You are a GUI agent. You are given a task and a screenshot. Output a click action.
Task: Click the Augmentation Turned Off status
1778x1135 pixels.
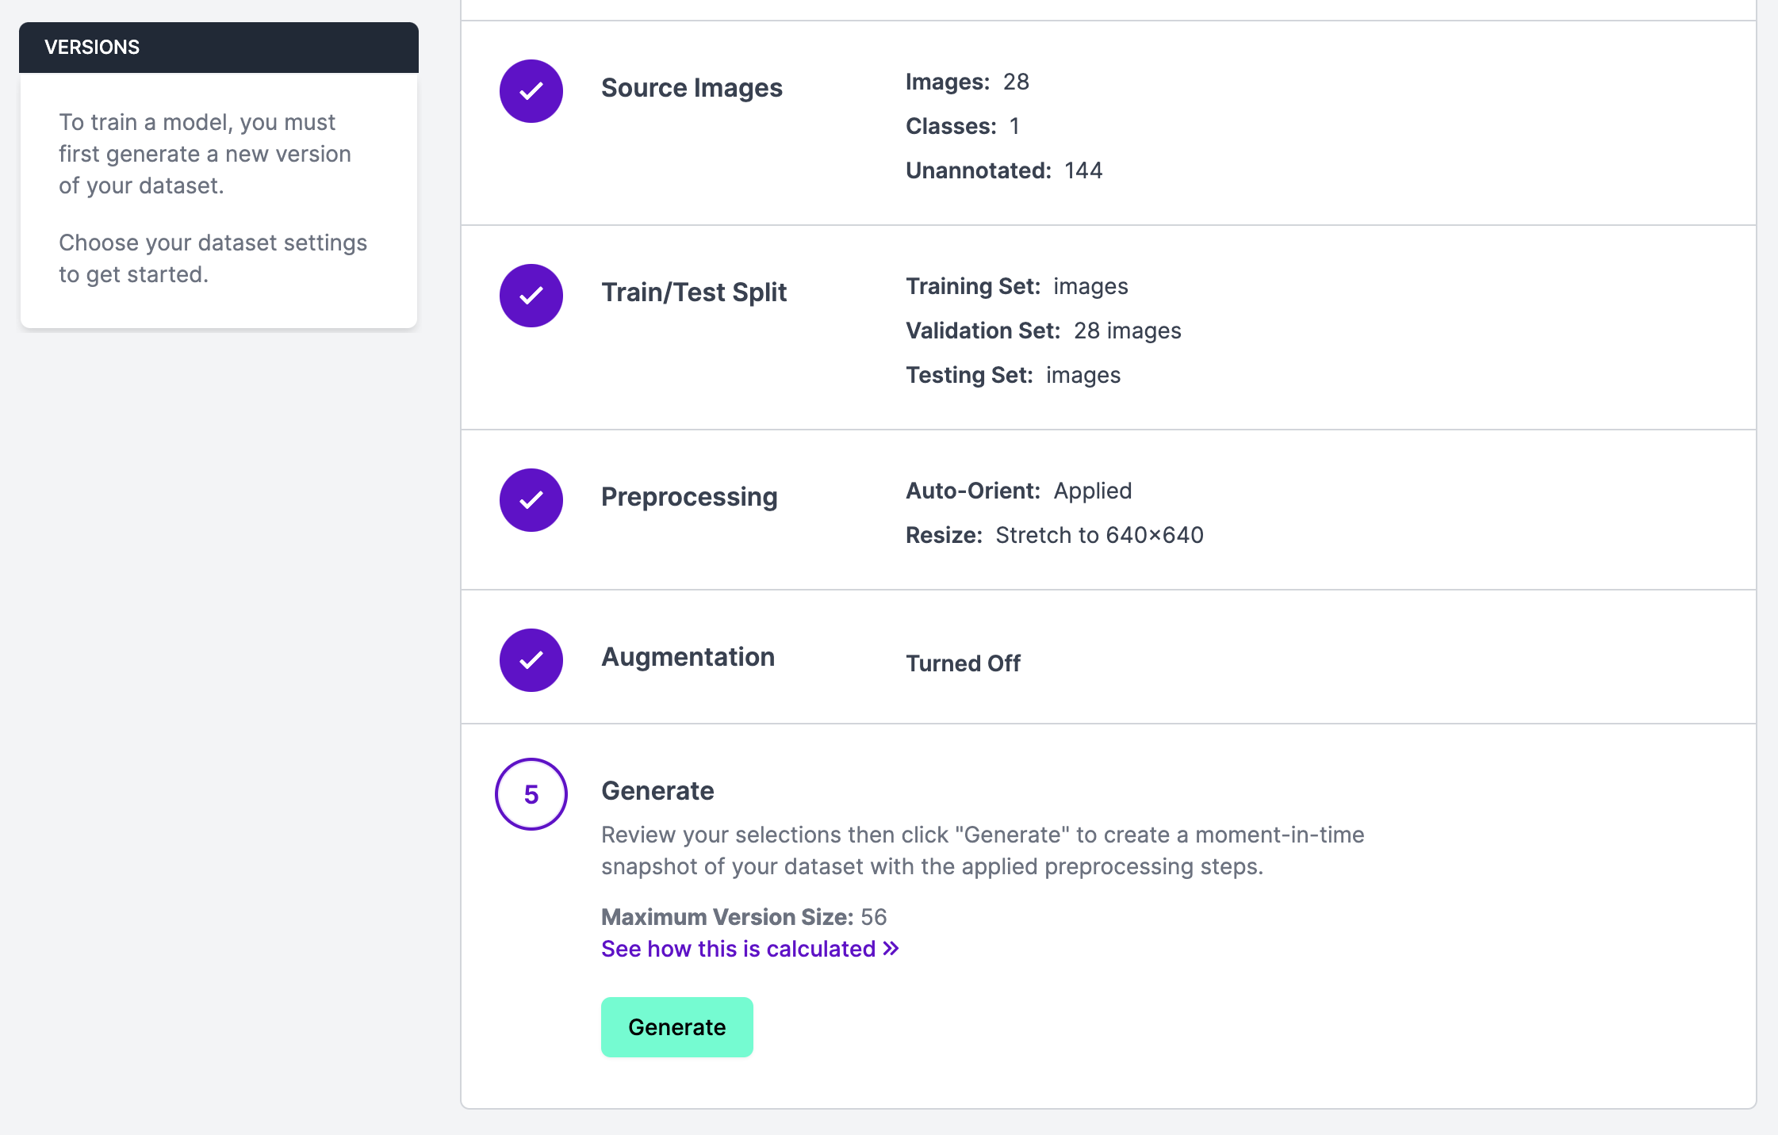pos(963,663)
